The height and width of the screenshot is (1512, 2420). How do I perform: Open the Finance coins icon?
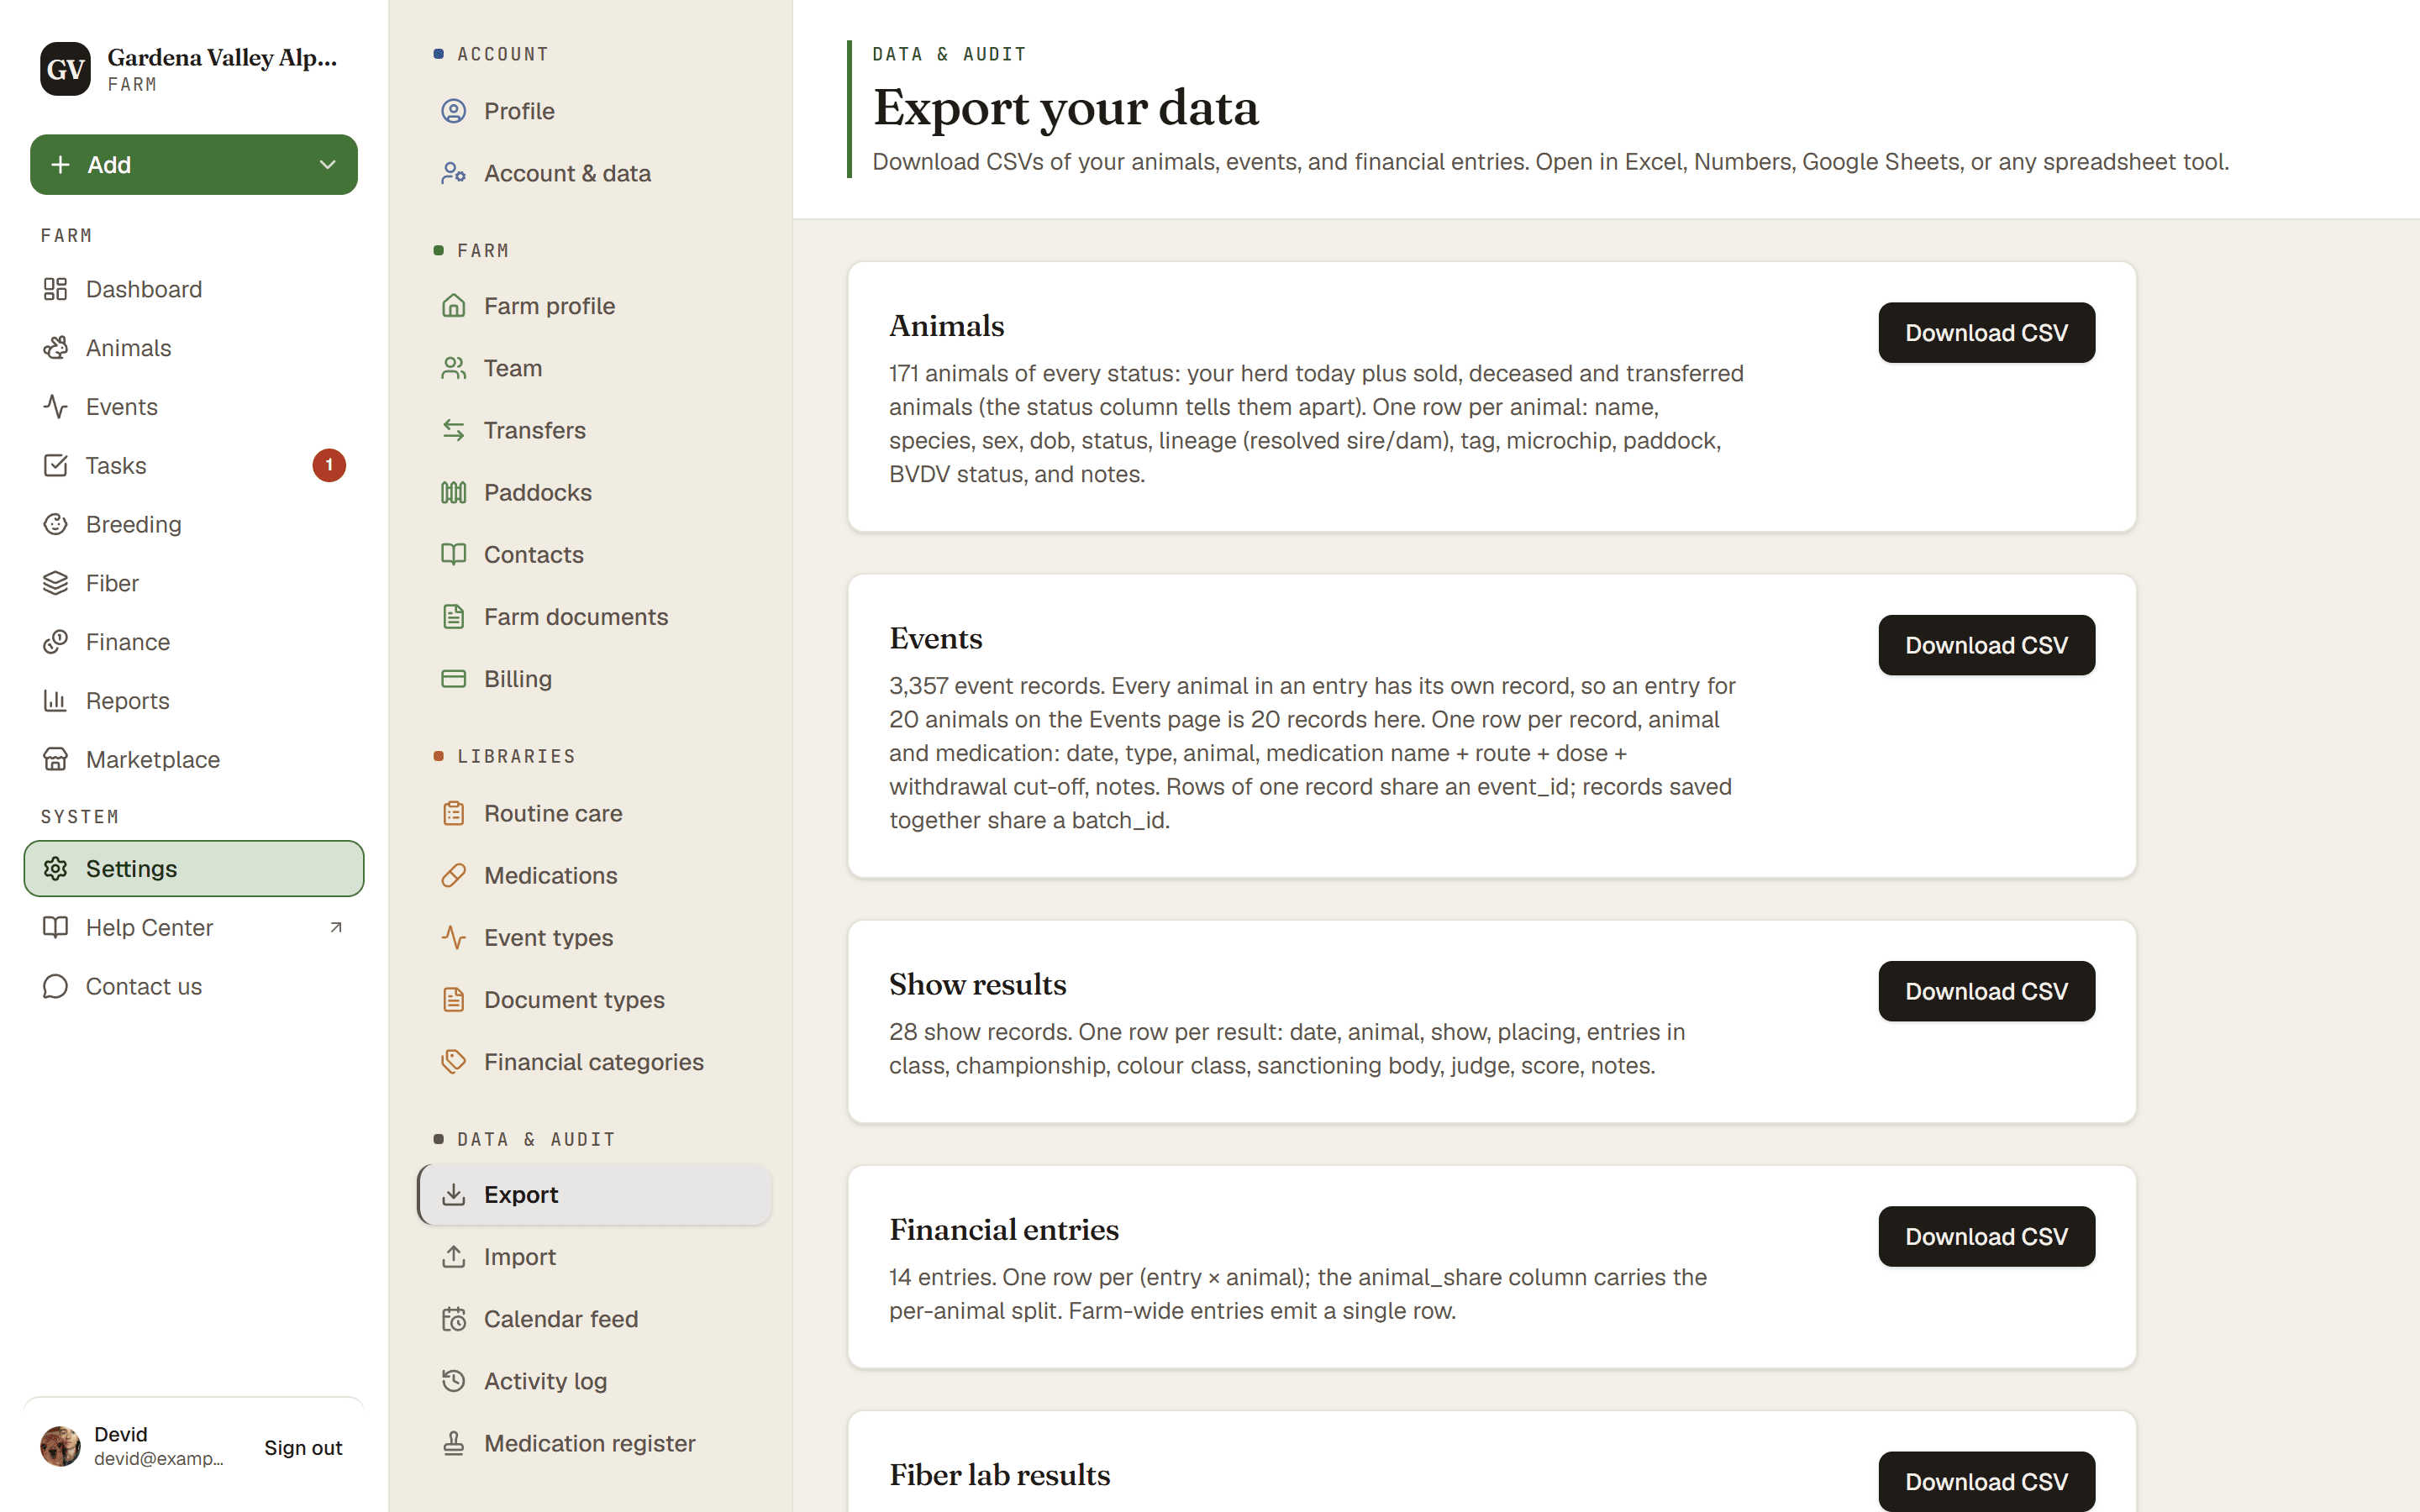coord(55,642)
